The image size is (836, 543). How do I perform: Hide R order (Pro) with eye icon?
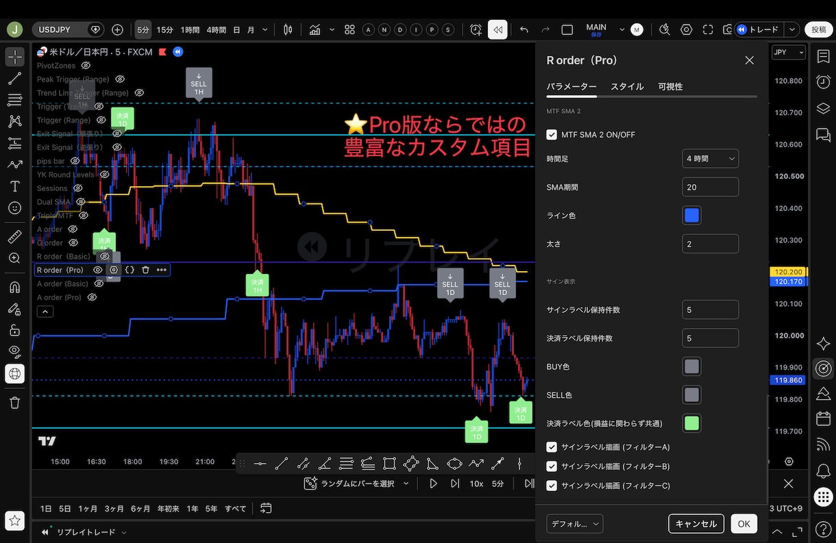[x=98, y=270]
